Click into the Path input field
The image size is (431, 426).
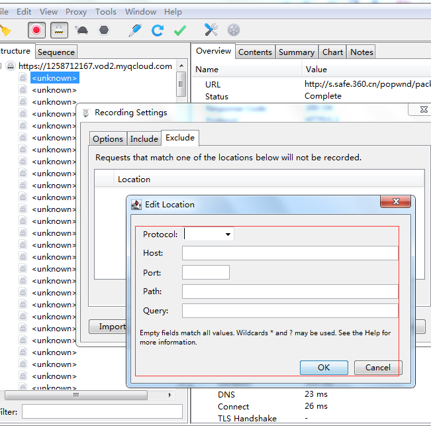click(x=290, y=292)
